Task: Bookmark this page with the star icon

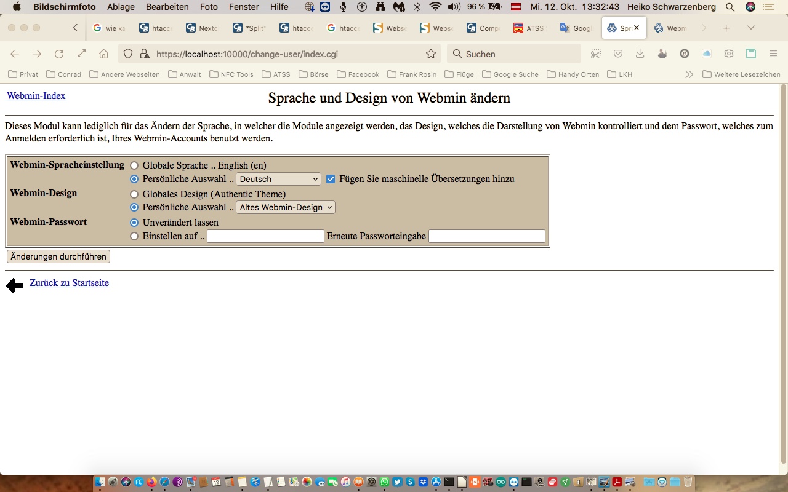Action: pos(431,54)
